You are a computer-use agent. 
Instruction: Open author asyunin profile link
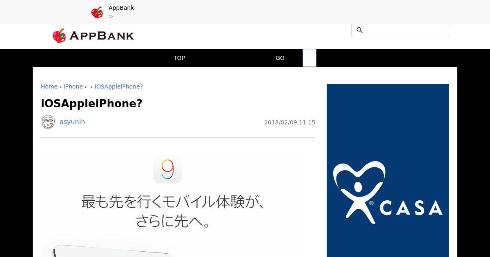72,122
